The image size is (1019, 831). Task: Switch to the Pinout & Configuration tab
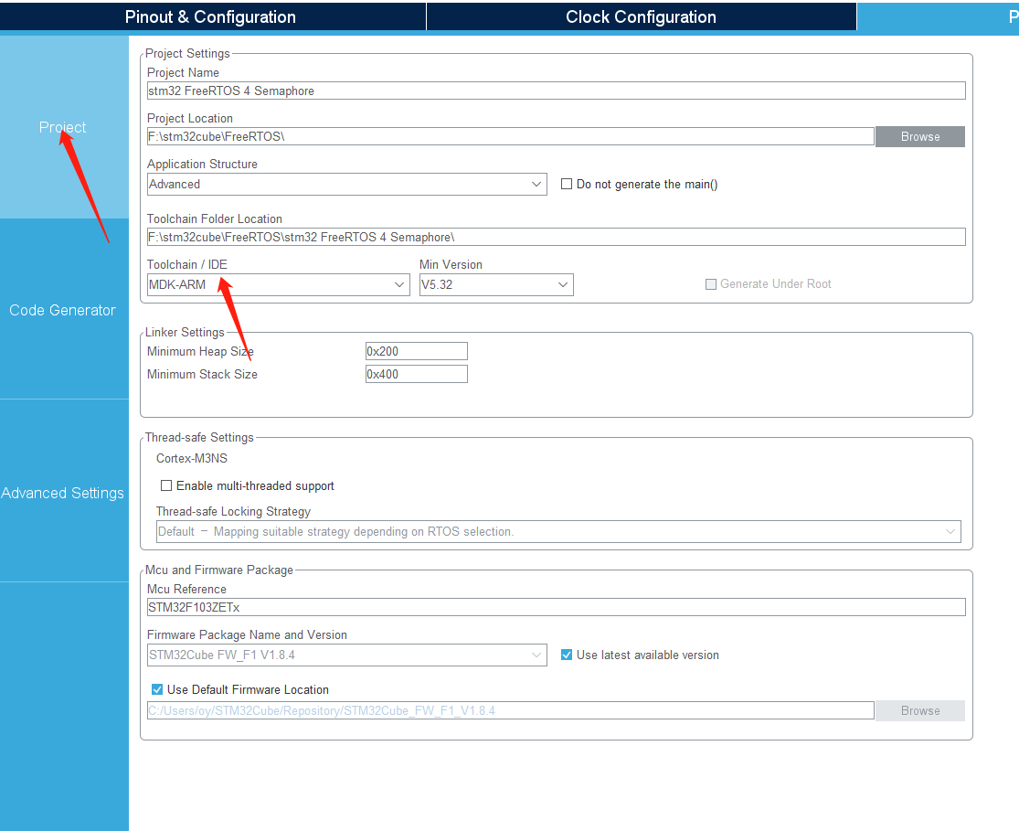click(212, 16)
